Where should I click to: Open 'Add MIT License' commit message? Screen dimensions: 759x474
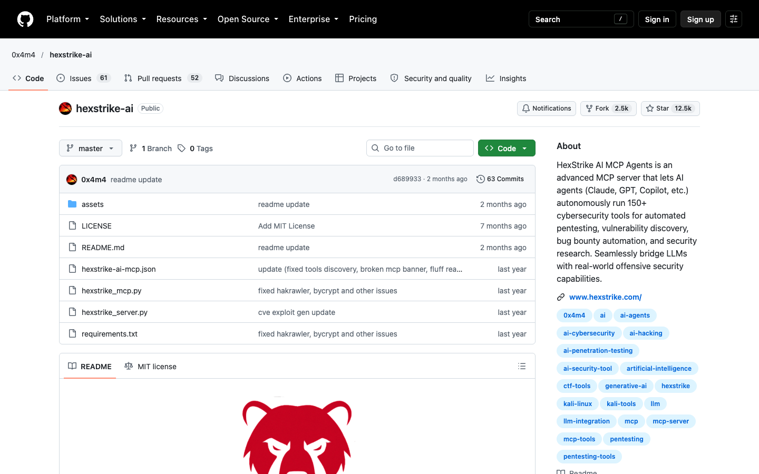tap(286, 226)
